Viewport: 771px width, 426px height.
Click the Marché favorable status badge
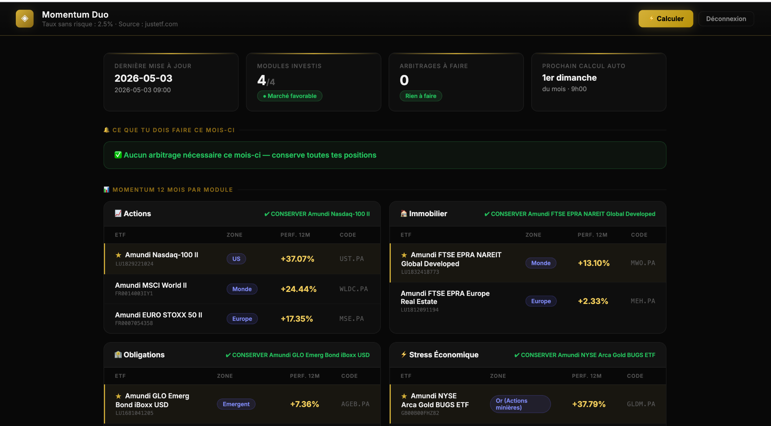290,96
